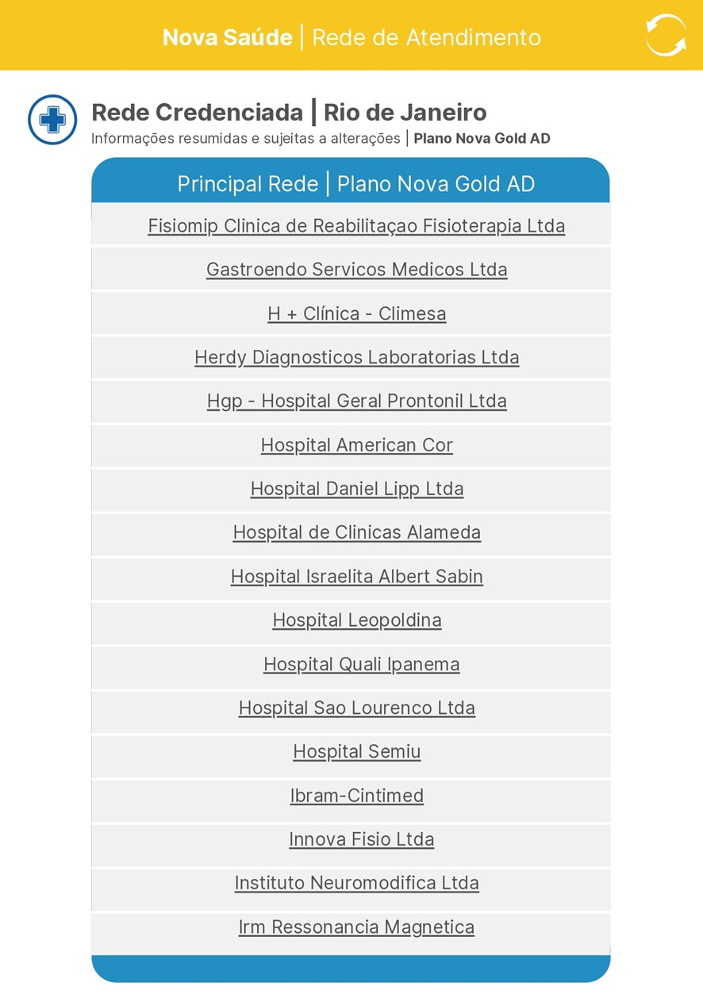Open Hospital de Clinicas Alameda
This screenshot has height=994, width=703.
tap(356, 533)
